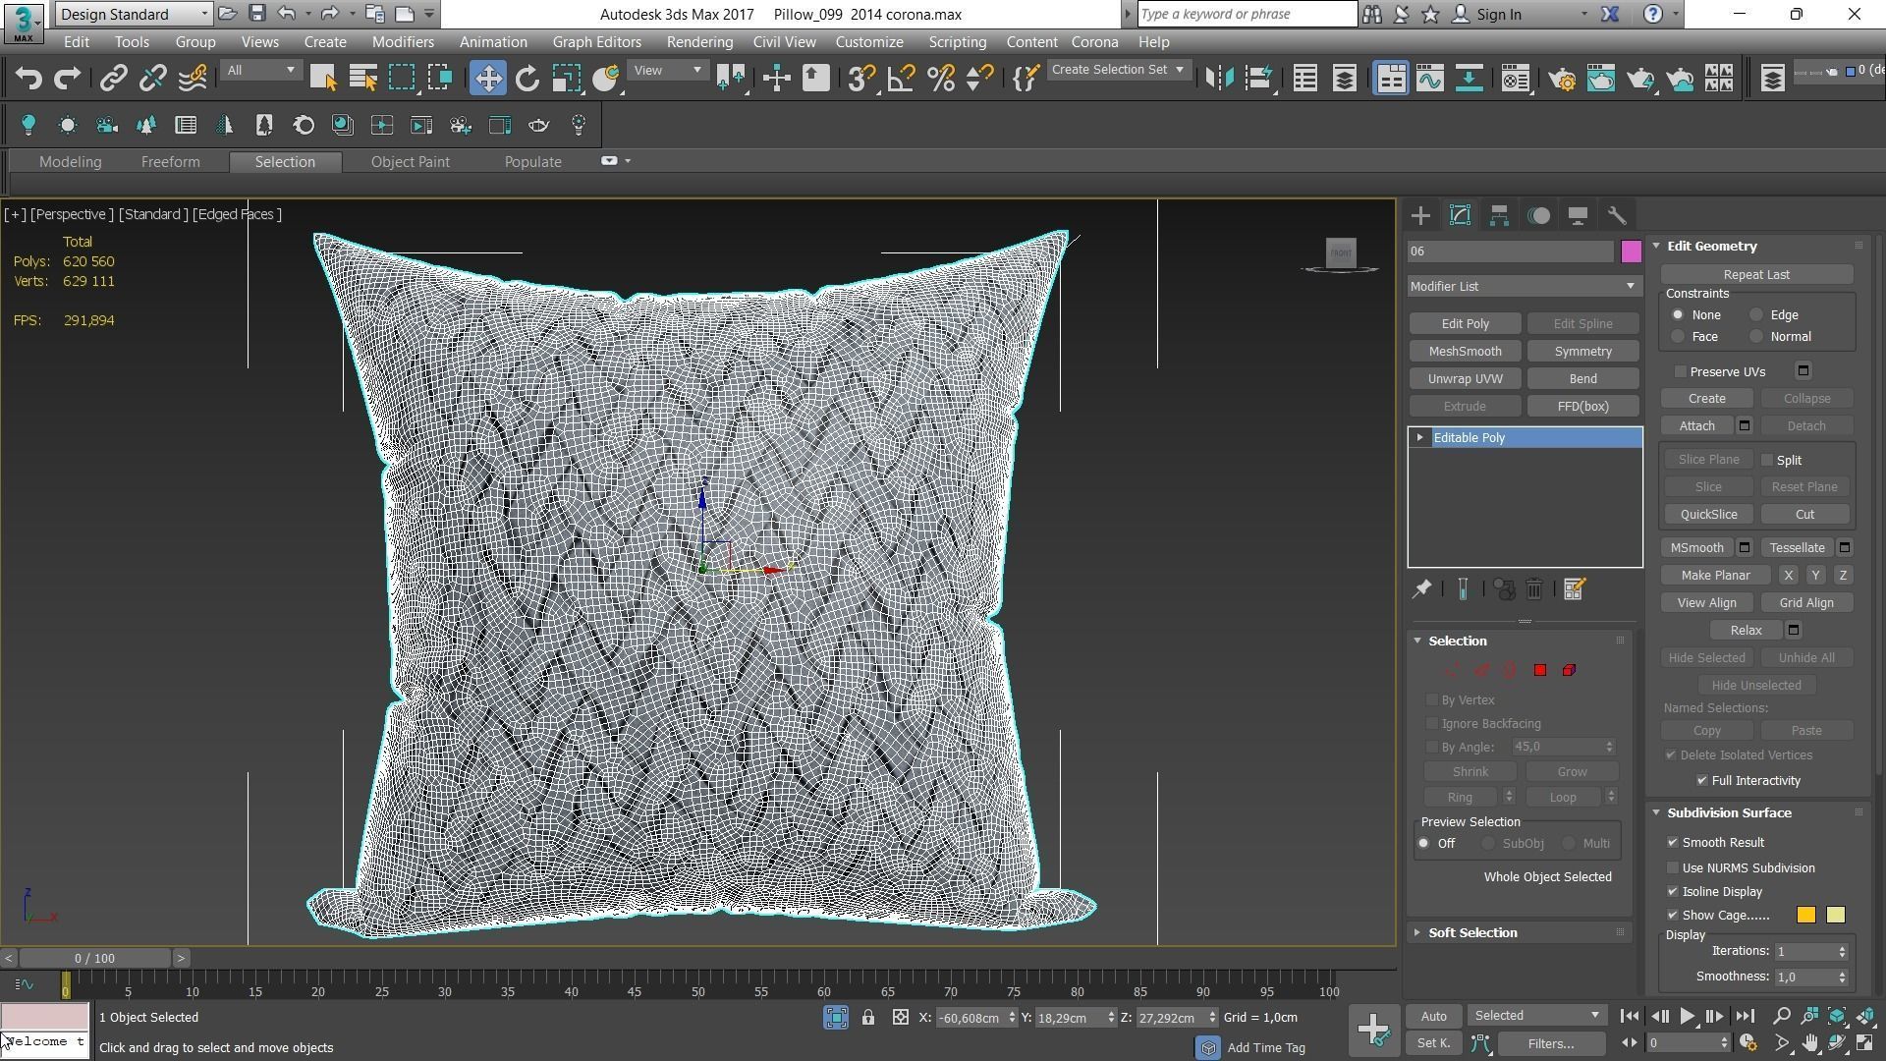Switch to the Utilities wrench icon
The width and height of the screenshot is (1886, 1061).
[1617, 216]
